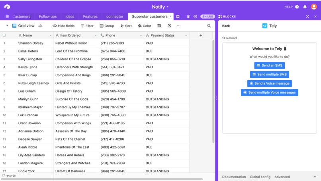The height and width of the screenshot is (181, 321).
Task: Add a new table with plus icon
Action: tap(178, 17)
